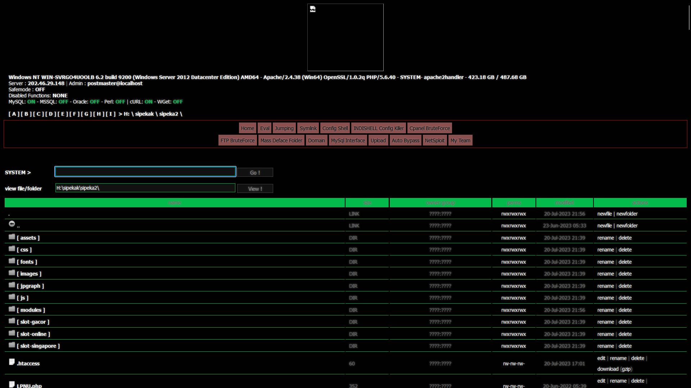Viewport: 691px width, 388px height.
Task: Click the server IP 202.46.29.148
Action: (46, 83)
